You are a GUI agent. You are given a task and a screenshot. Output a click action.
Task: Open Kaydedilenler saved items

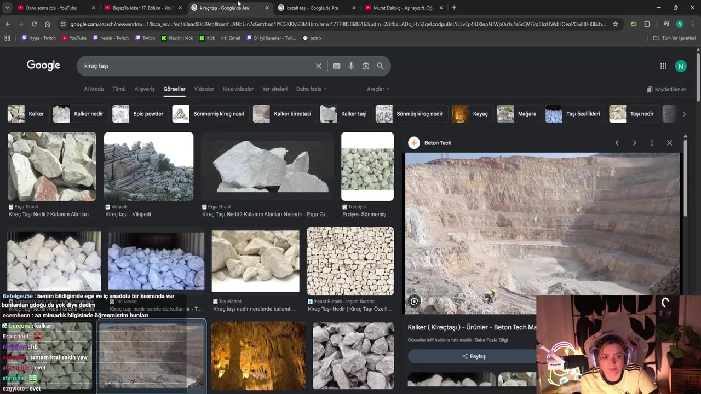click(x=666, y=89)
